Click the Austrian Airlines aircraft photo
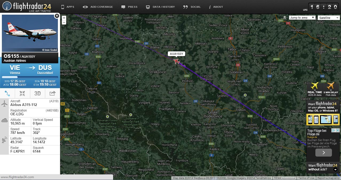Screen dimensions: 341x180 click(x=30, y=33)
